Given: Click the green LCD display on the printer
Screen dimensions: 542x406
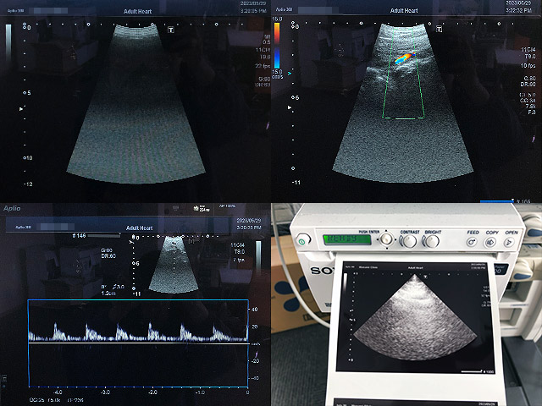Looking at the screenshot, I should (x=347, y=239).
